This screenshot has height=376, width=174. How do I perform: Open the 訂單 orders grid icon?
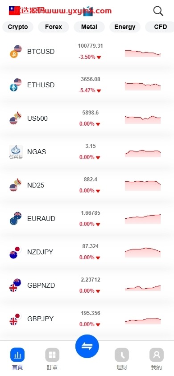(52, 355)
